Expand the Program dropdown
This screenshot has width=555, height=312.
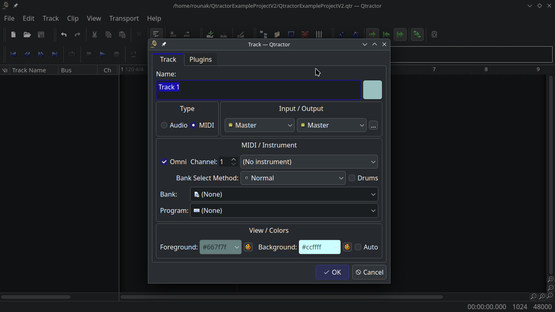pos(284,210)
